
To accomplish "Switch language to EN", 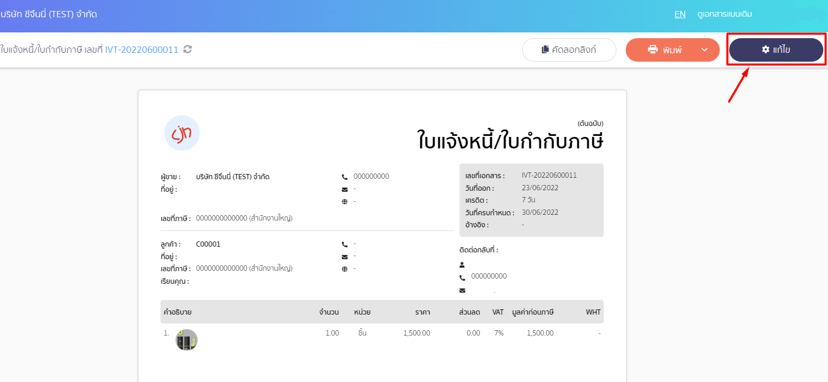I will pos(680,14).
